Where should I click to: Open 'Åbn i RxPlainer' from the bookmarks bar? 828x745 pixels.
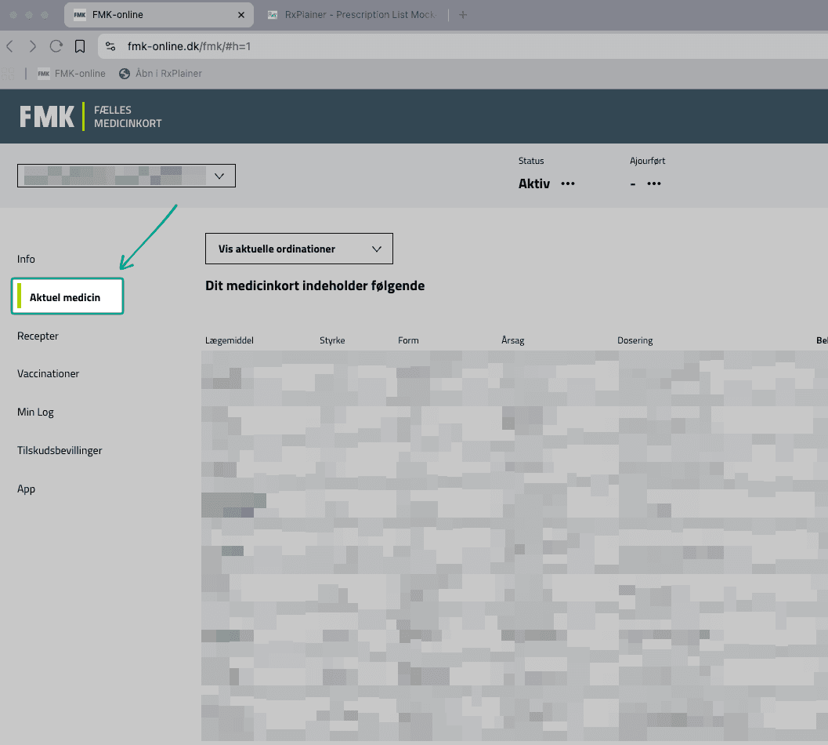point(167,73)
